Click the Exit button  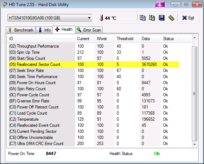point(188,18)
